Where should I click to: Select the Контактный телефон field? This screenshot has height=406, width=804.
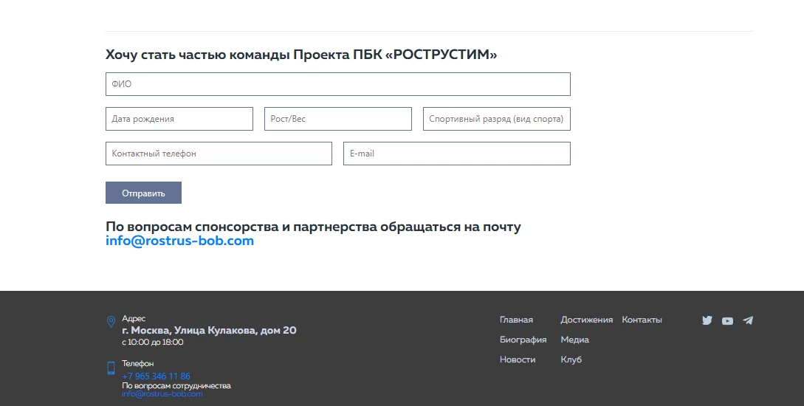219,154
